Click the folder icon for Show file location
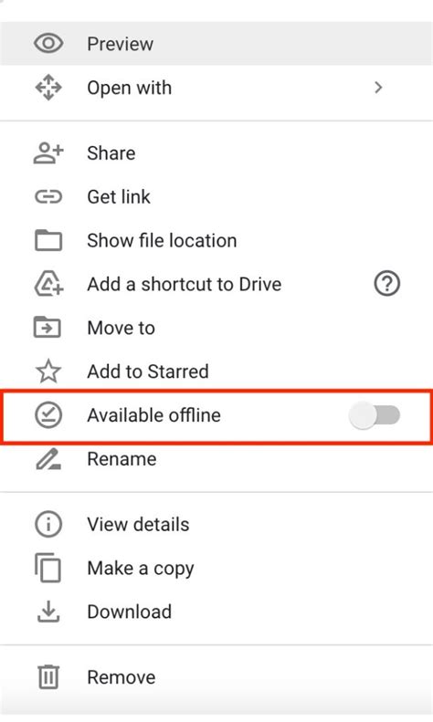Image resolution: width=433 pixels, height=722 pixels. tap(48, 240)
